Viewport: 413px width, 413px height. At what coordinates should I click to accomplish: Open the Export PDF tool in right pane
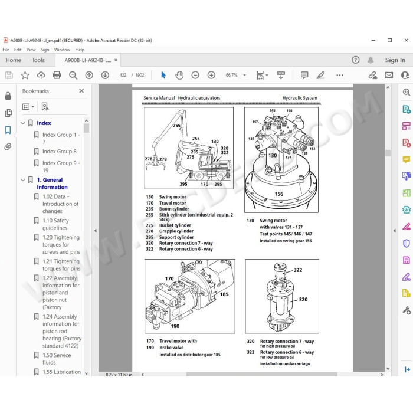tap(407, 109)
